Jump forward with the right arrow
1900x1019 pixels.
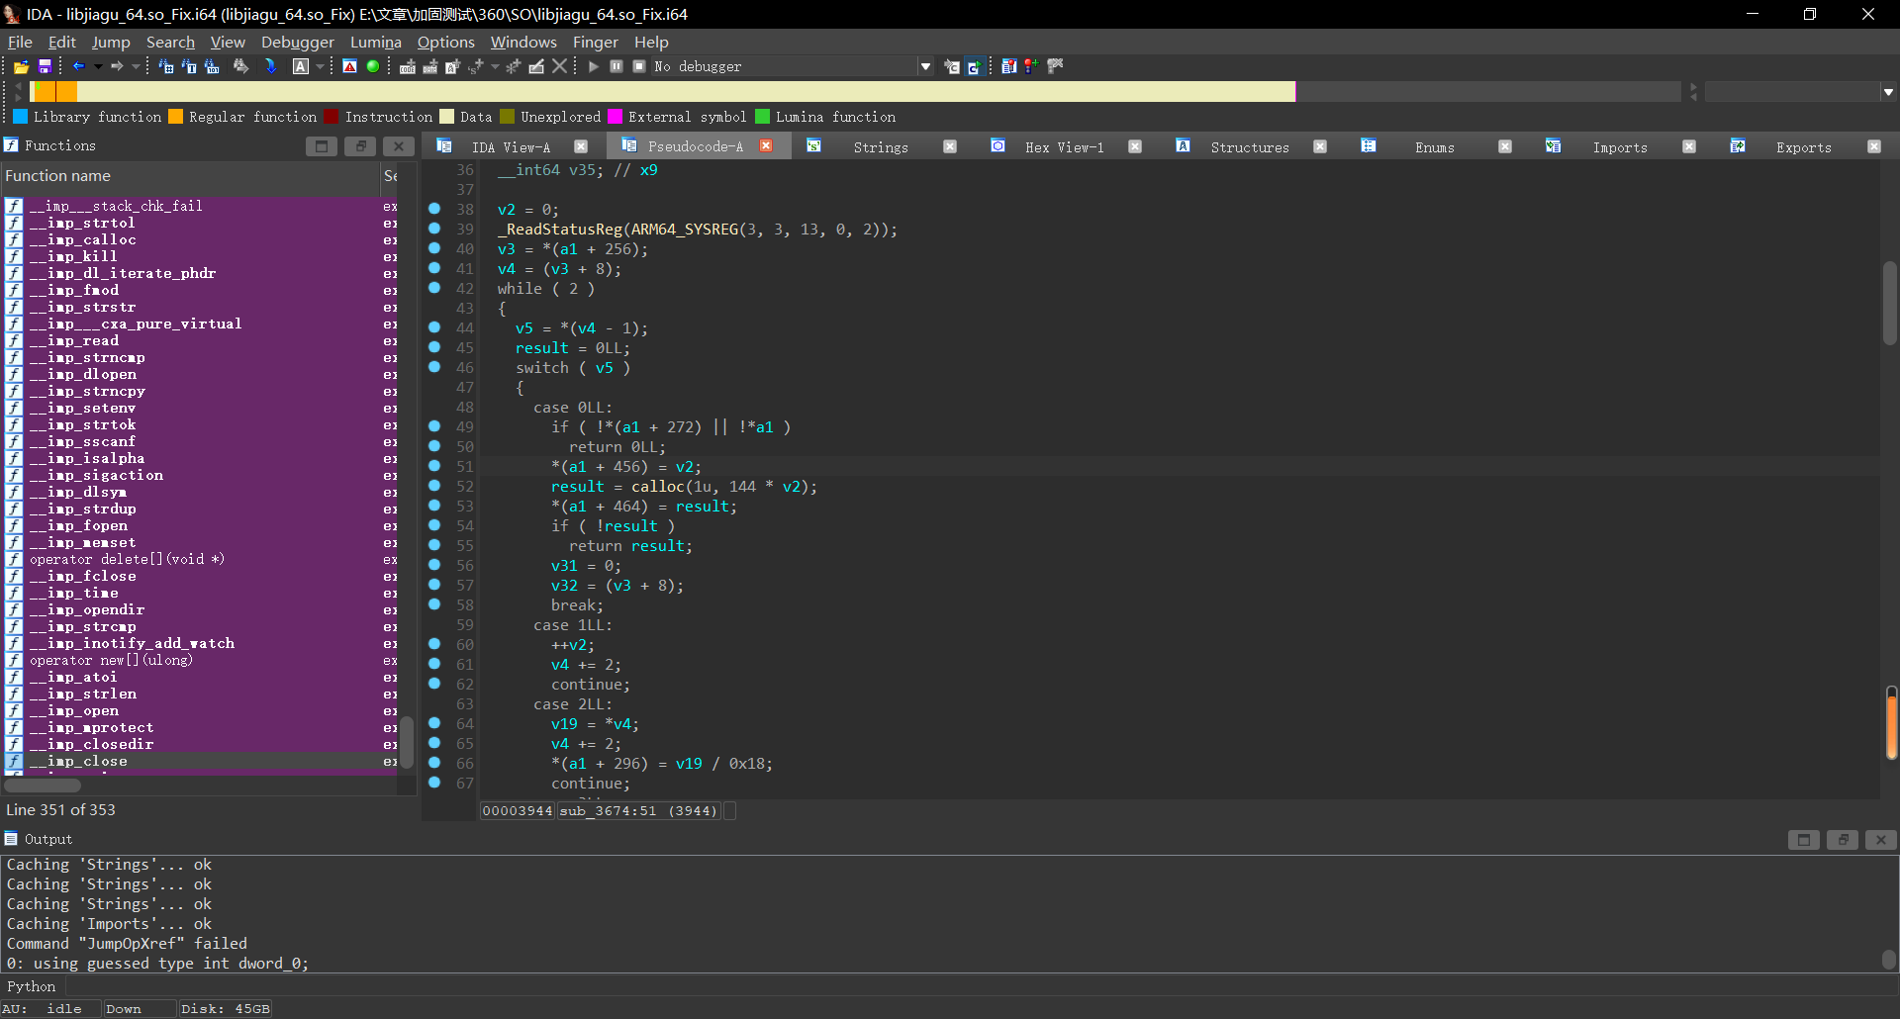click(x=117, y=66)
